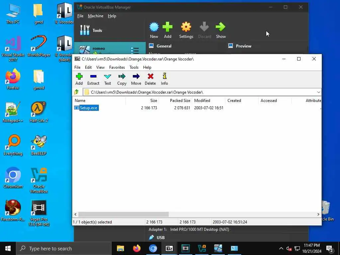Click right arrow of 7-Zip horizontal scrollbar
Viewport: 340px width, 255px height.
[318, 214]
